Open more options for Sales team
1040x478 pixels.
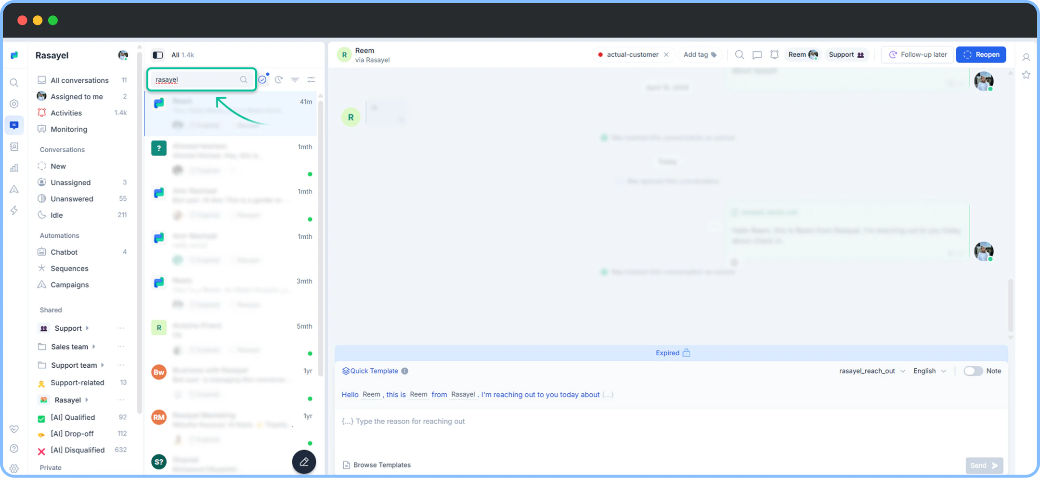121,347
